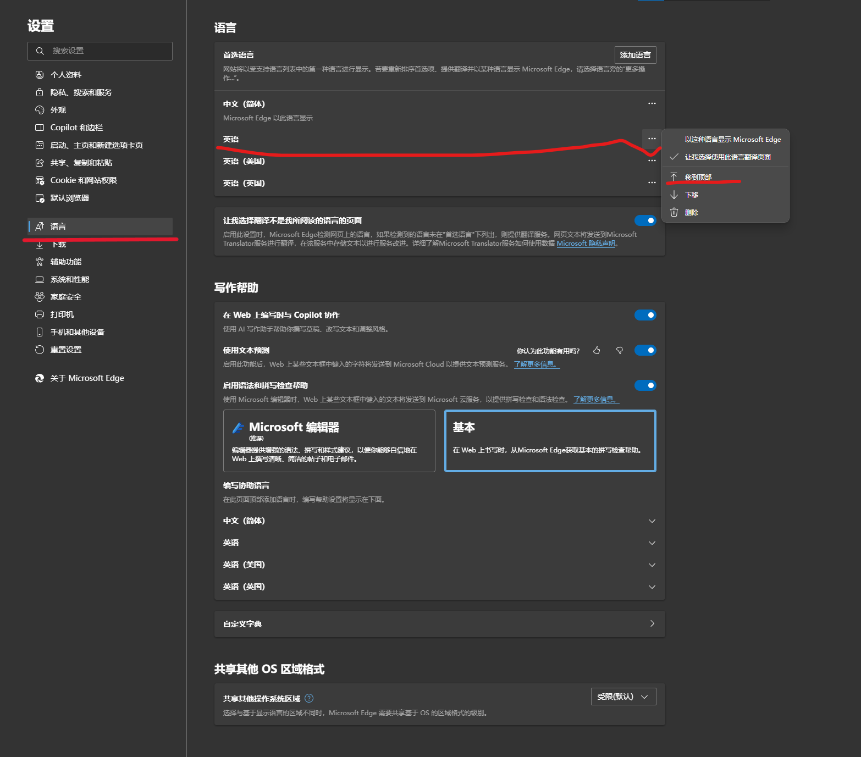Click the 系统和性能 laptop icon
Screen dimensions: 861x757
click(x=40, y=279)
